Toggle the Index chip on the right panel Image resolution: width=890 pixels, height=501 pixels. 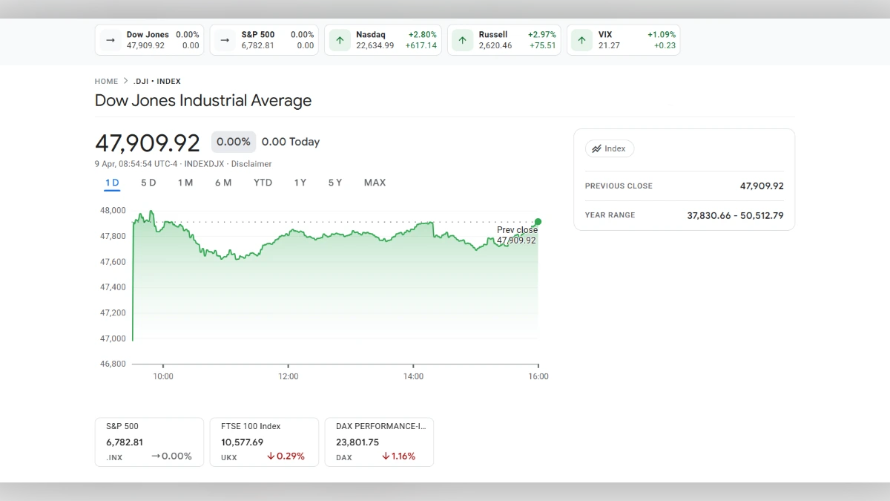[x=610, y=148]
